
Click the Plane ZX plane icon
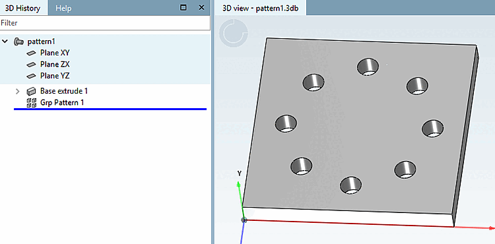tap(32, 65)
